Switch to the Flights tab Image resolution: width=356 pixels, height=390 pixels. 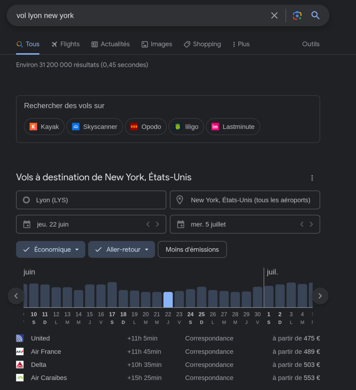[x=65, y=44]
